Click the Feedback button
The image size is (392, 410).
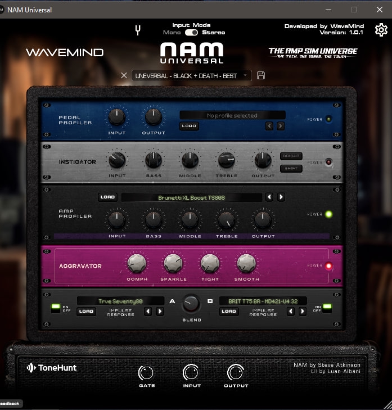point(11,403)
